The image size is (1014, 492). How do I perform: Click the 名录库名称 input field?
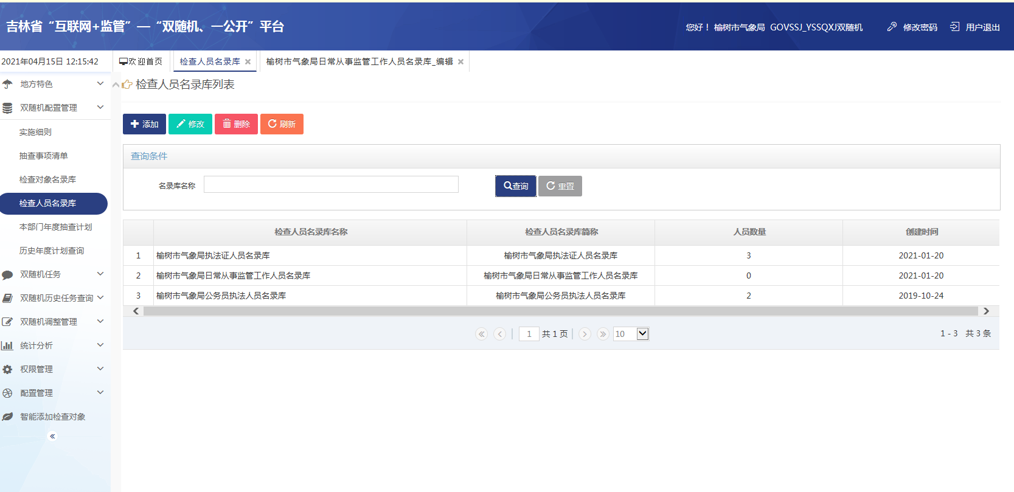pyautogui.click(x=331, y=184)
